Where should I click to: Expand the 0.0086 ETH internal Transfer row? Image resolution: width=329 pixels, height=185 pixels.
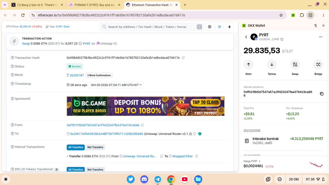(x=68, y=156)
